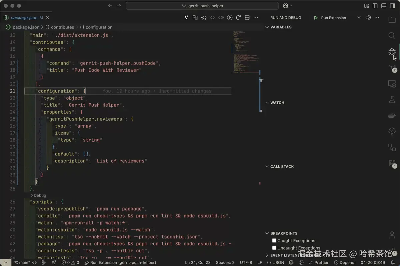Go to next change in editor toolbar
Image resolution: width=400 pixels, height=266 pixels.
point(221,18)
